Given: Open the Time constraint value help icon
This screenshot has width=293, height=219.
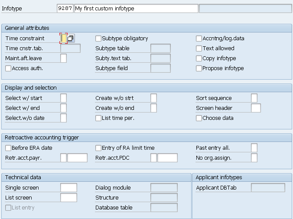Looking at the screenshot, I should 71,39.
